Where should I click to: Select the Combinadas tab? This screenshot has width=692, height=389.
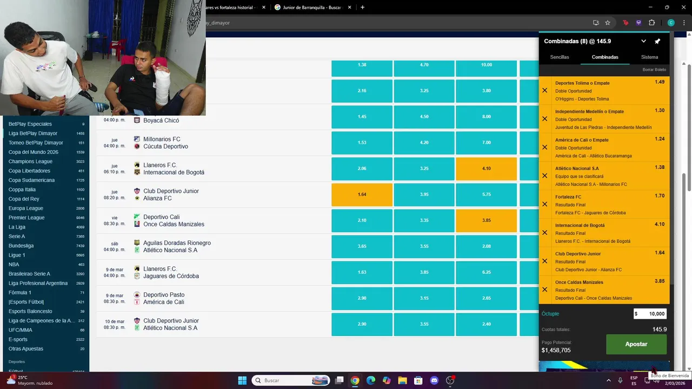tap(605, 57)
